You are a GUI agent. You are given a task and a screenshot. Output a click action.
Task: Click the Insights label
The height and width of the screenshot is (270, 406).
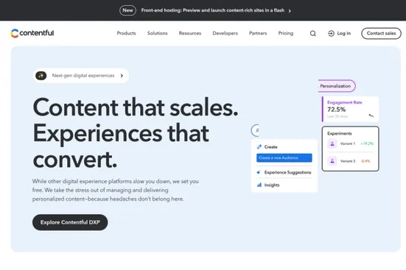click(272, 185)
